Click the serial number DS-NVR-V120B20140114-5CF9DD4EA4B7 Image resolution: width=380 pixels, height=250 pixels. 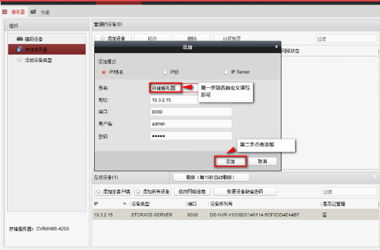tap(254, 215)
